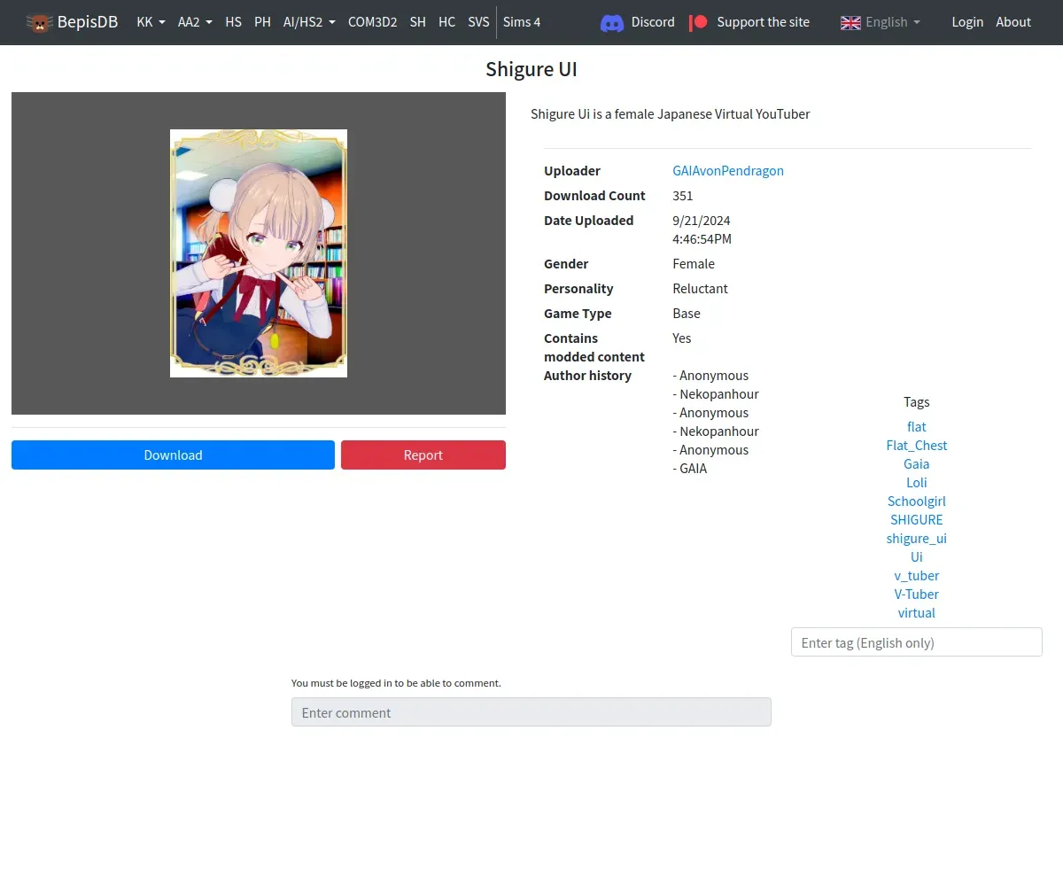Click the Shigure UI page heading
1063x886 pixels.
click(531, 70)
